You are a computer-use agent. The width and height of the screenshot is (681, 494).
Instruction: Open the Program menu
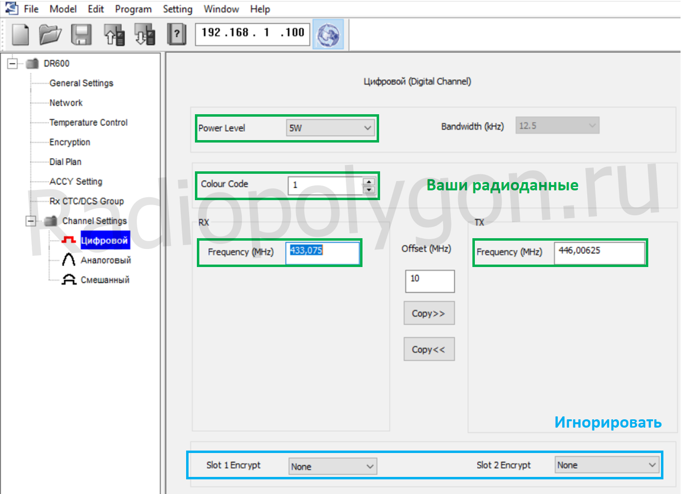pyautogui.click(x=133, y=9)
